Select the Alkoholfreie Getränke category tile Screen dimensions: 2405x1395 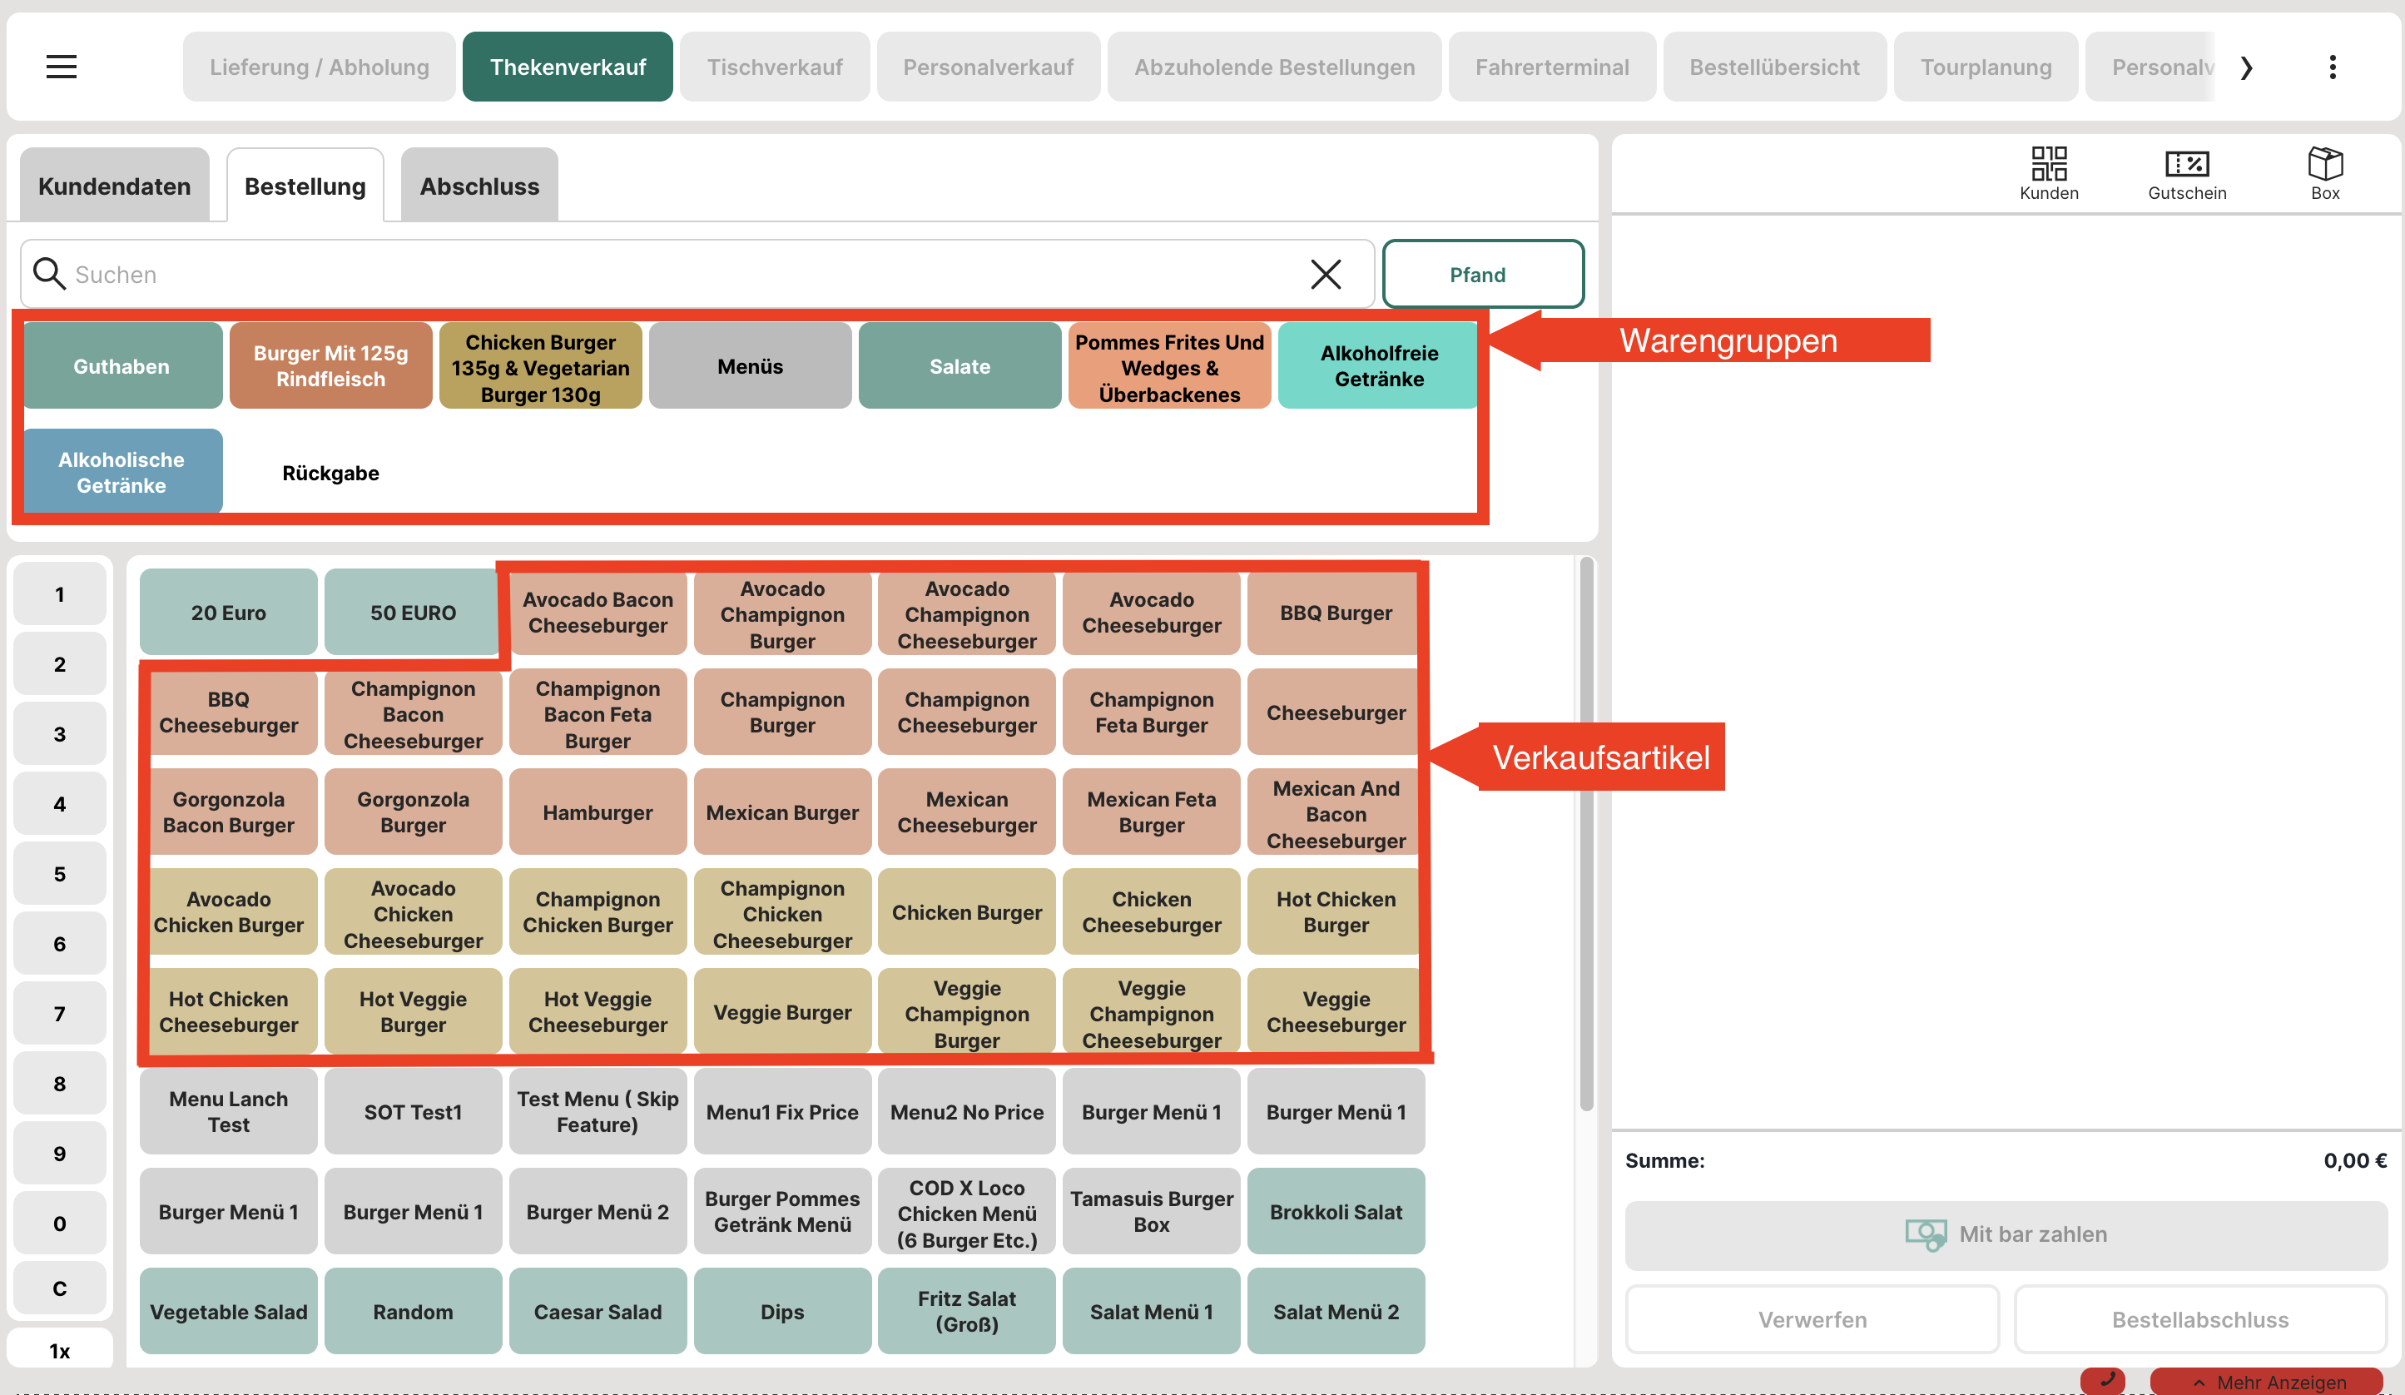(x=1378, y=367)
